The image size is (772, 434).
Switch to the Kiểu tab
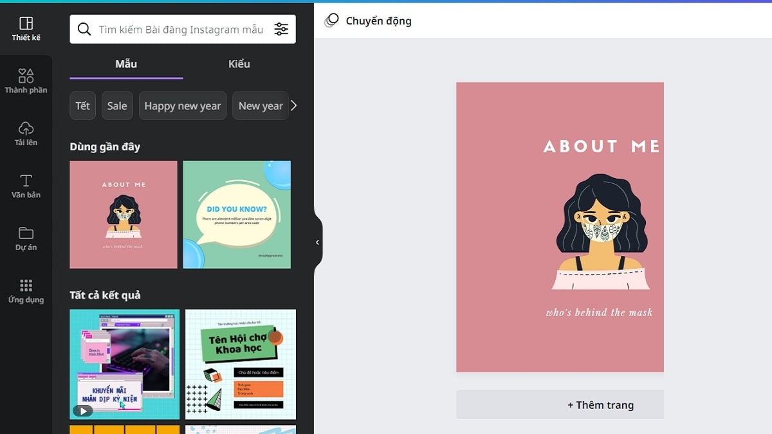(x=239, y=64)
